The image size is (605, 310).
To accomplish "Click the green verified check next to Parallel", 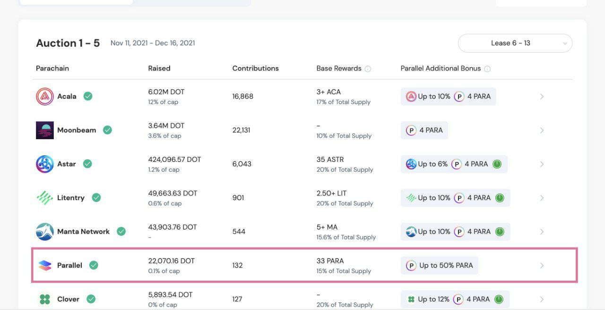I will pyautogui.click(x=94, y=265).
